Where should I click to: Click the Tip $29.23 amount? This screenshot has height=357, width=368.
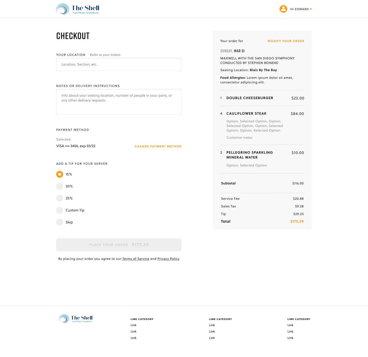[x=298, y=214]
